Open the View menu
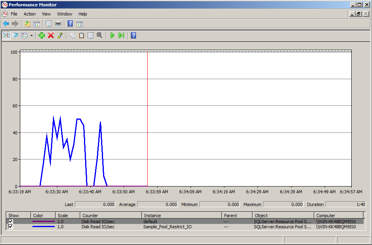This screenshot has height=245, width=372. point(46,14)
